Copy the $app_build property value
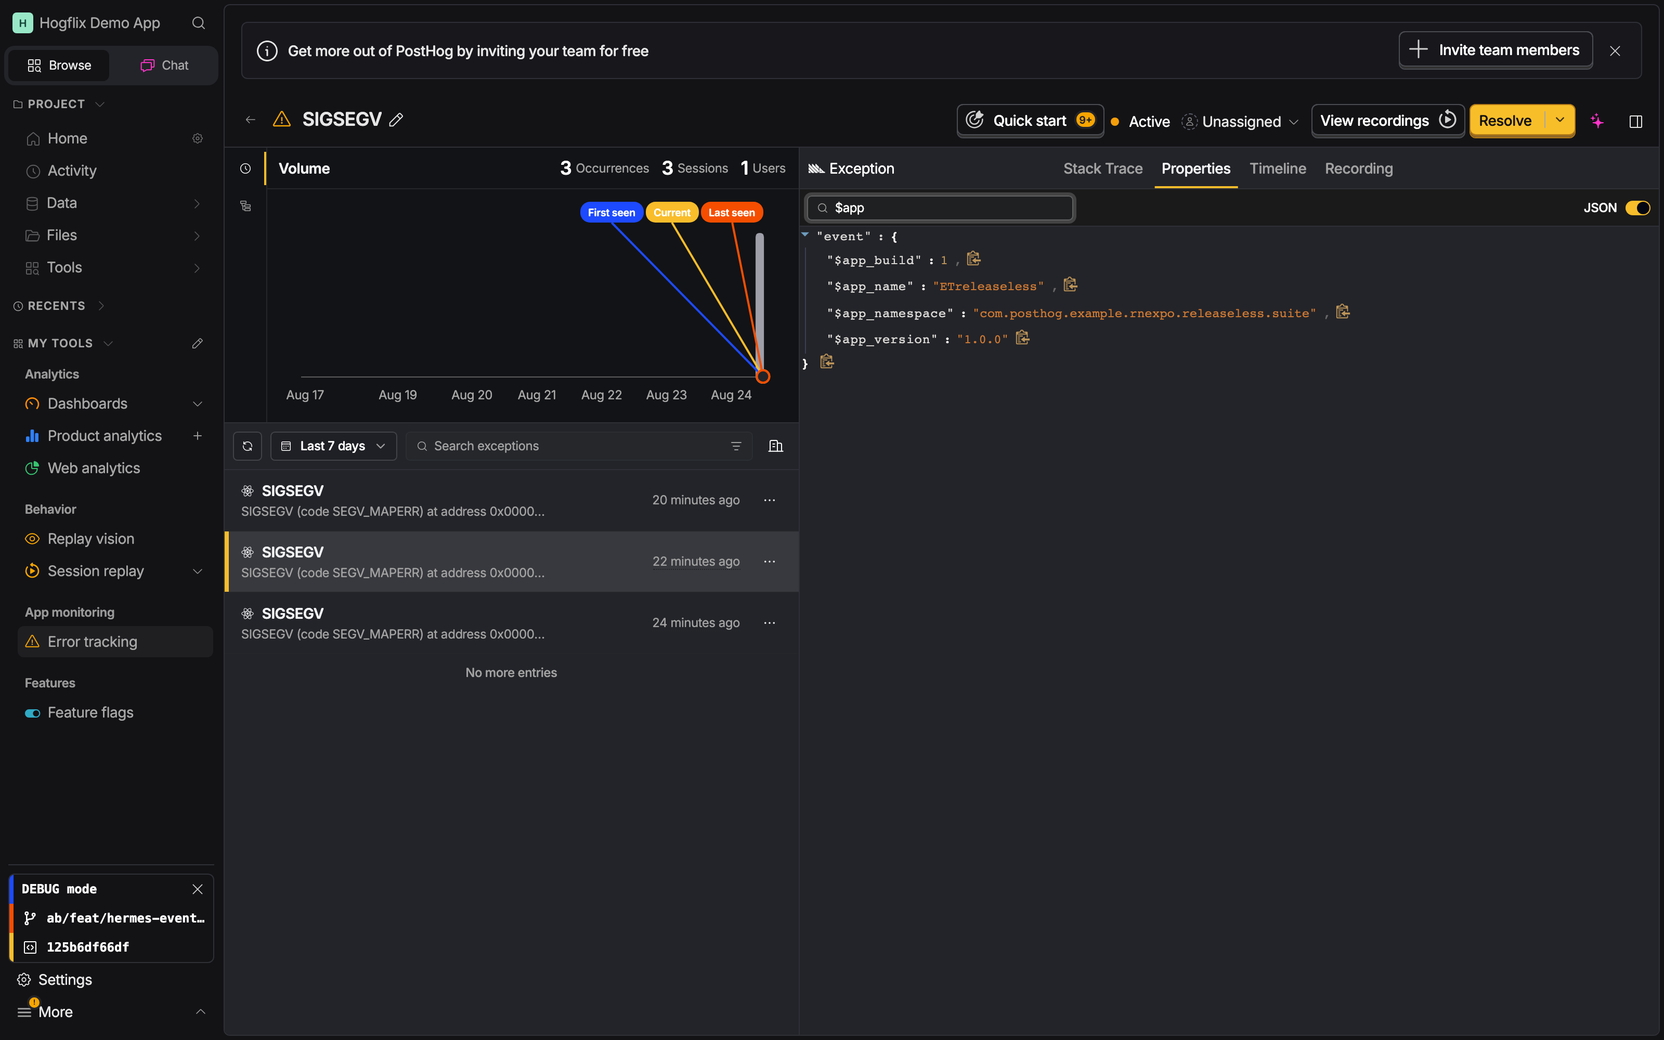 (x=973, y=258)
